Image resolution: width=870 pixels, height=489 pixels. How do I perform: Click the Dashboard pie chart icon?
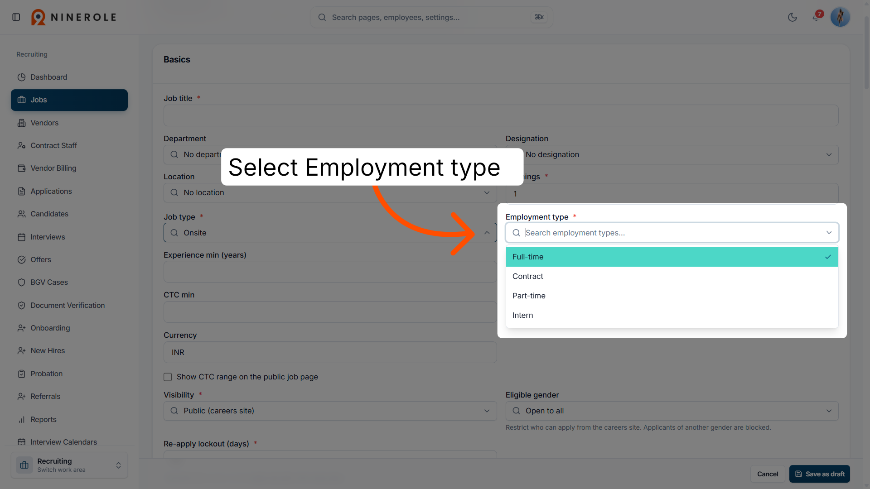21,77
